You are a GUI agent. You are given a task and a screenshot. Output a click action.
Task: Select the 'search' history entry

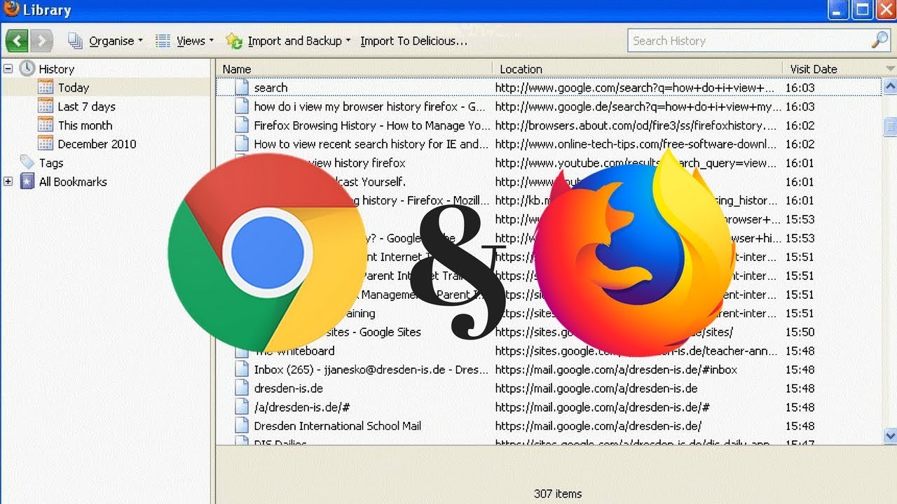[549, 87]
